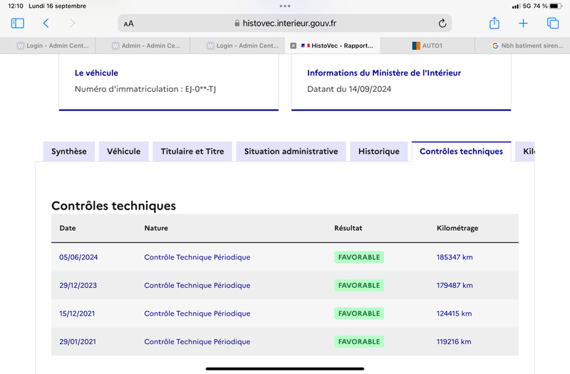The image size is (570, 374).
Task: Click FAVORABLE badge in the 29/01/2021 row
Action: tap(359, 342)
